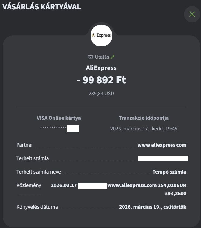The height and width of the screenshot is (228, 201).
Task: Click the VÁSÁRLÁS KÁRTYÁVAL title
Action: tap(41, 7)
